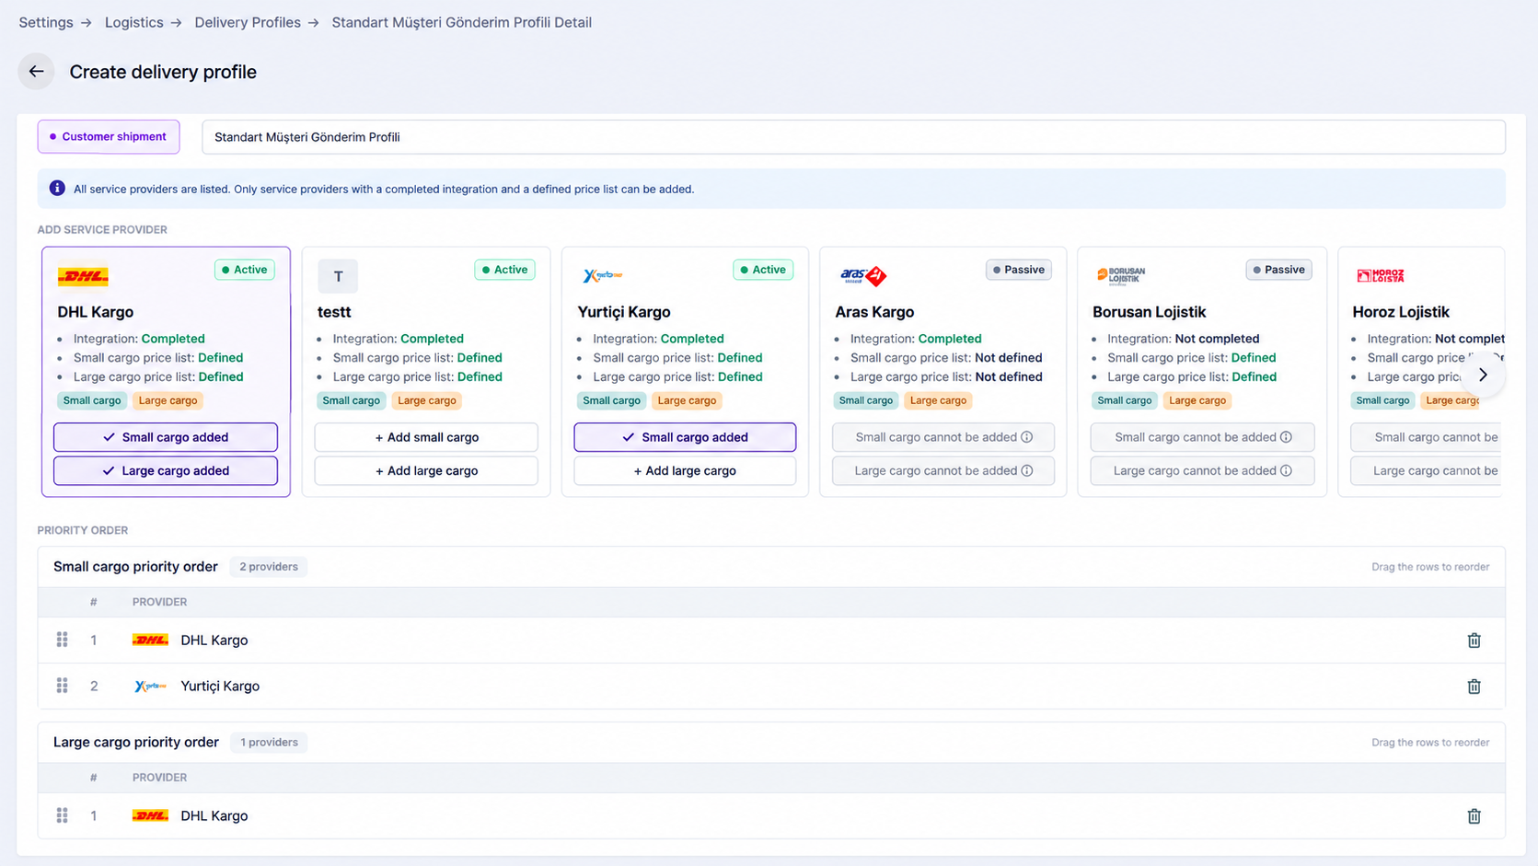
Task: Click the 2 providers count badge
Action: point(269,567)
